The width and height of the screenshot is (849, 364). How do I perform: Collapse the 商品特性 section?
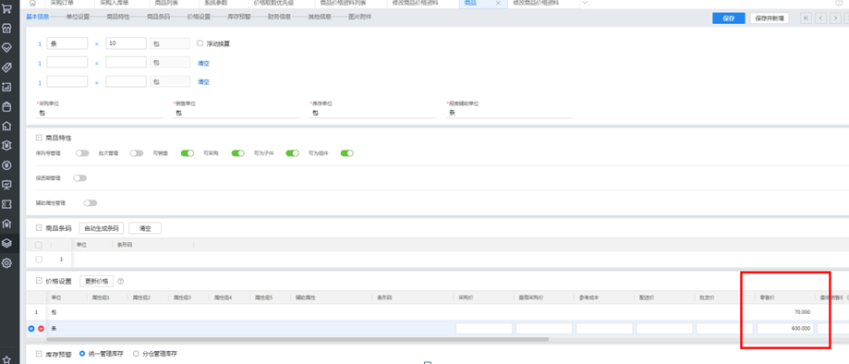coord(39,139)
